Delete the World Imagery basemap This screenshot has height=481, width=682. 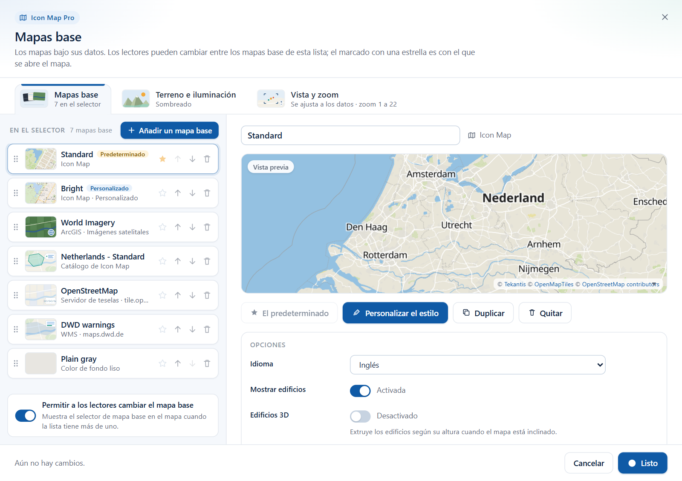tap(207, 227)
